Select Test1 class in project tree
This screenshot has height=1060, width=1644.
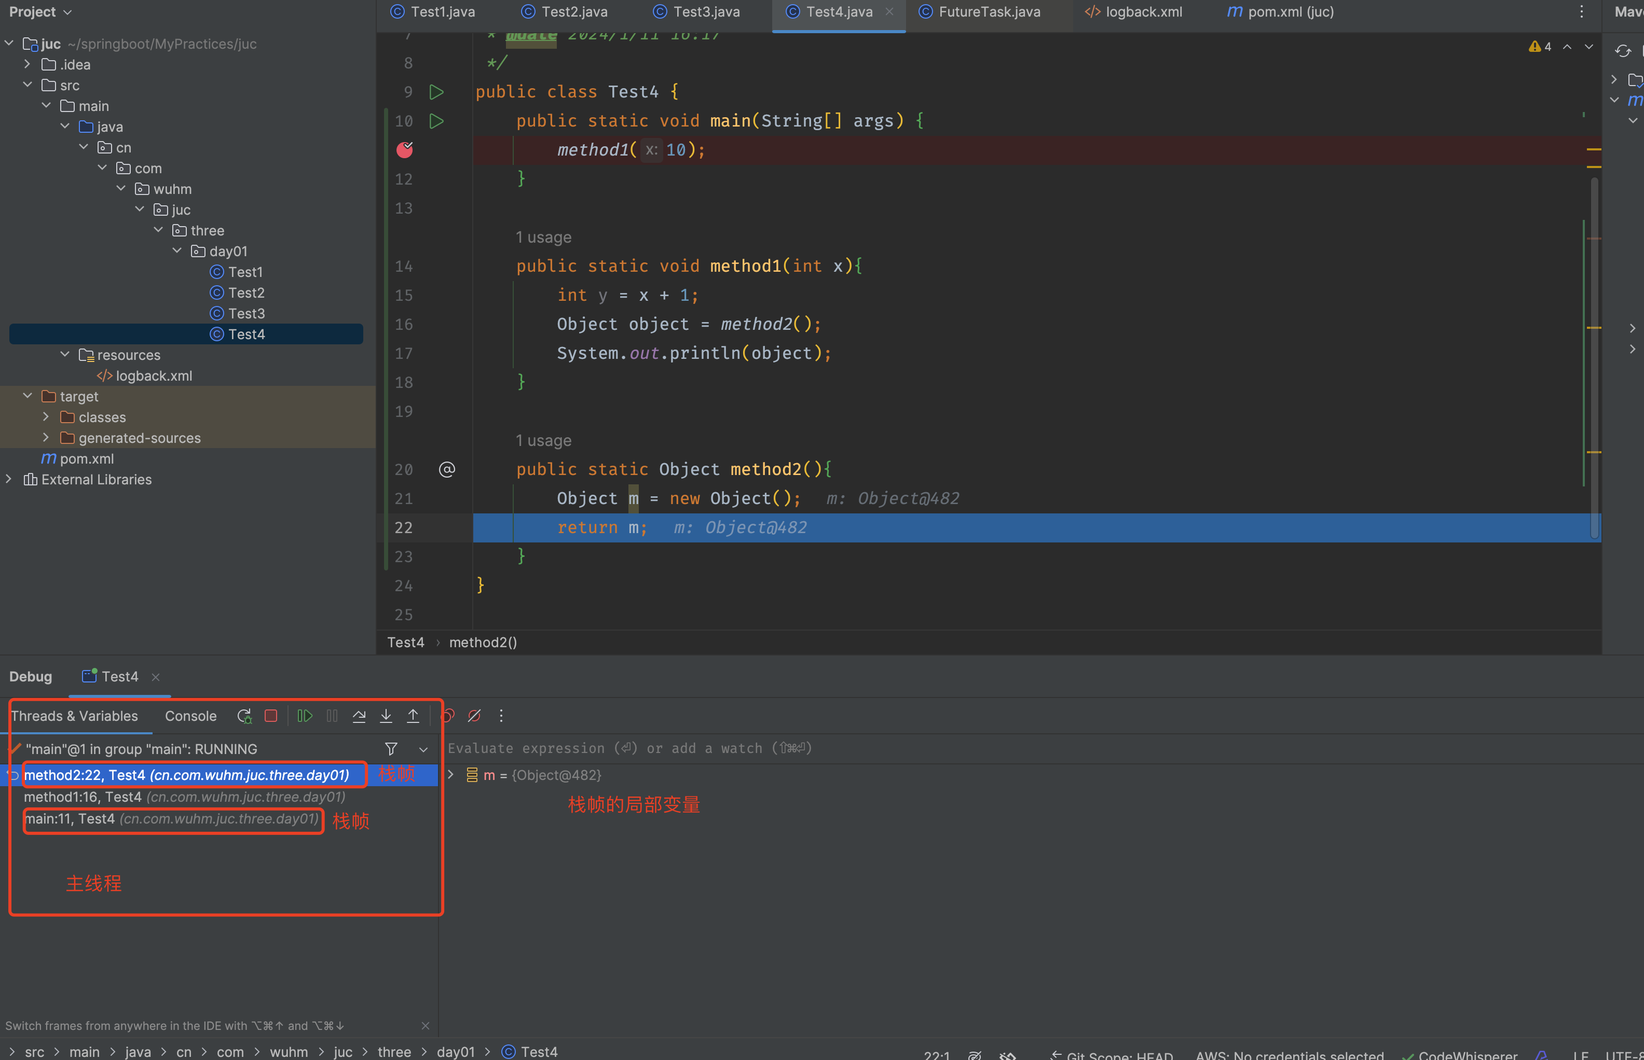(236, 272)
